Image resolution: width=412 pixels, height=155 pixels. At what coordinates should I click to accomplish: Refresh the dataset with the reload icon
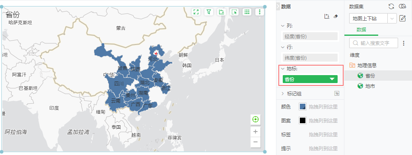coord(391,7)
